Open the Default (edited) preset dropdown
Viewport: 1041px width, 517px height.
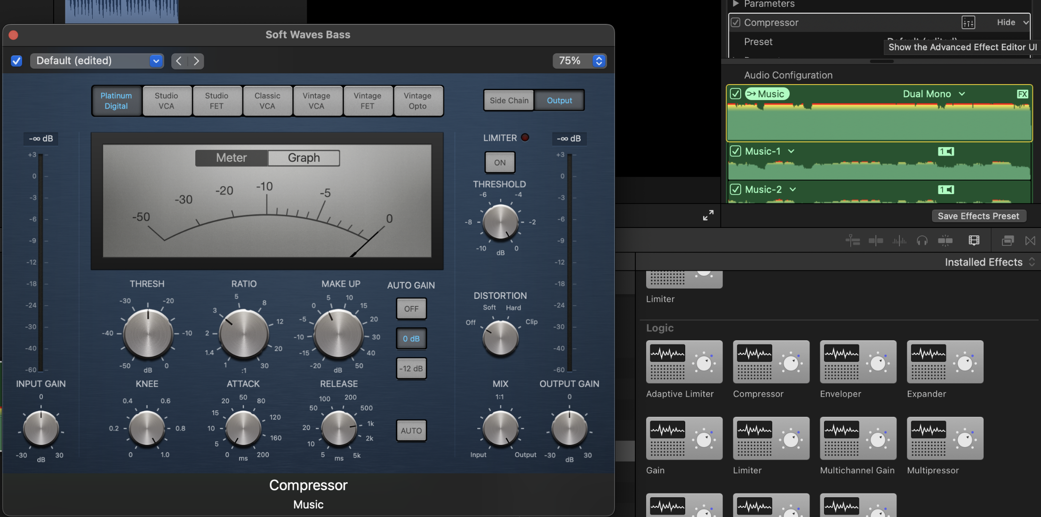156,61
